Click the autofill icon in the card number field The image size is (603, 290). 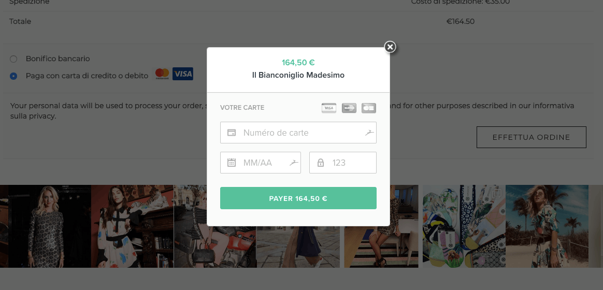point(369,133)
